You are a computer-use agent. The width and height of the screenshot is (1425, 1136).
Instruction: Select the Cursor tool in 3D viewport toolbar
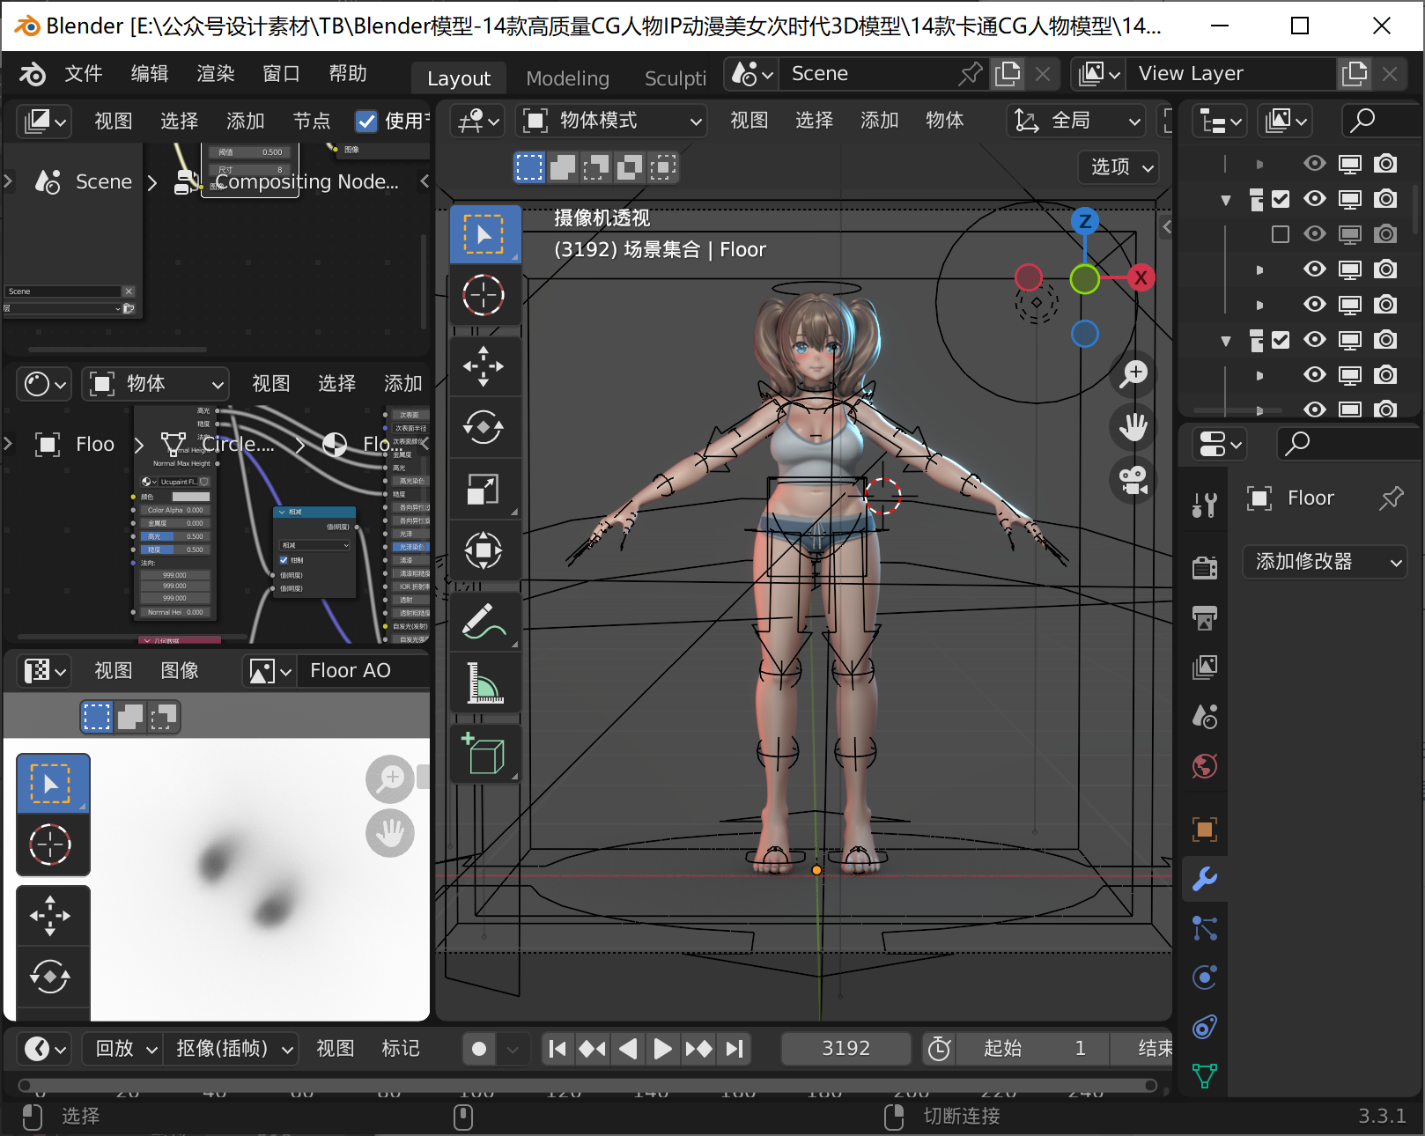click(484, 295)
